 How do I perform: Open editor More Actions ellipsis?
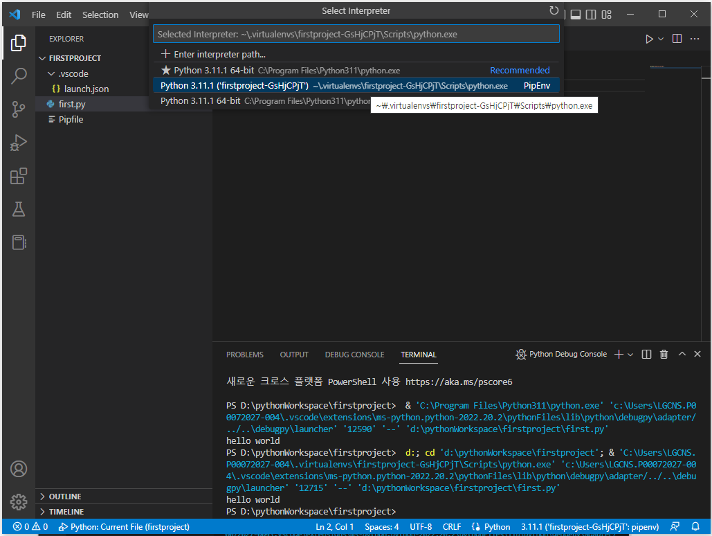695,39
